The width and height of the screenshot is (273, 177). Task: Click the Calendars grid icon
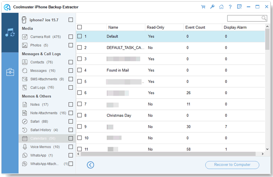coord(25,138)
